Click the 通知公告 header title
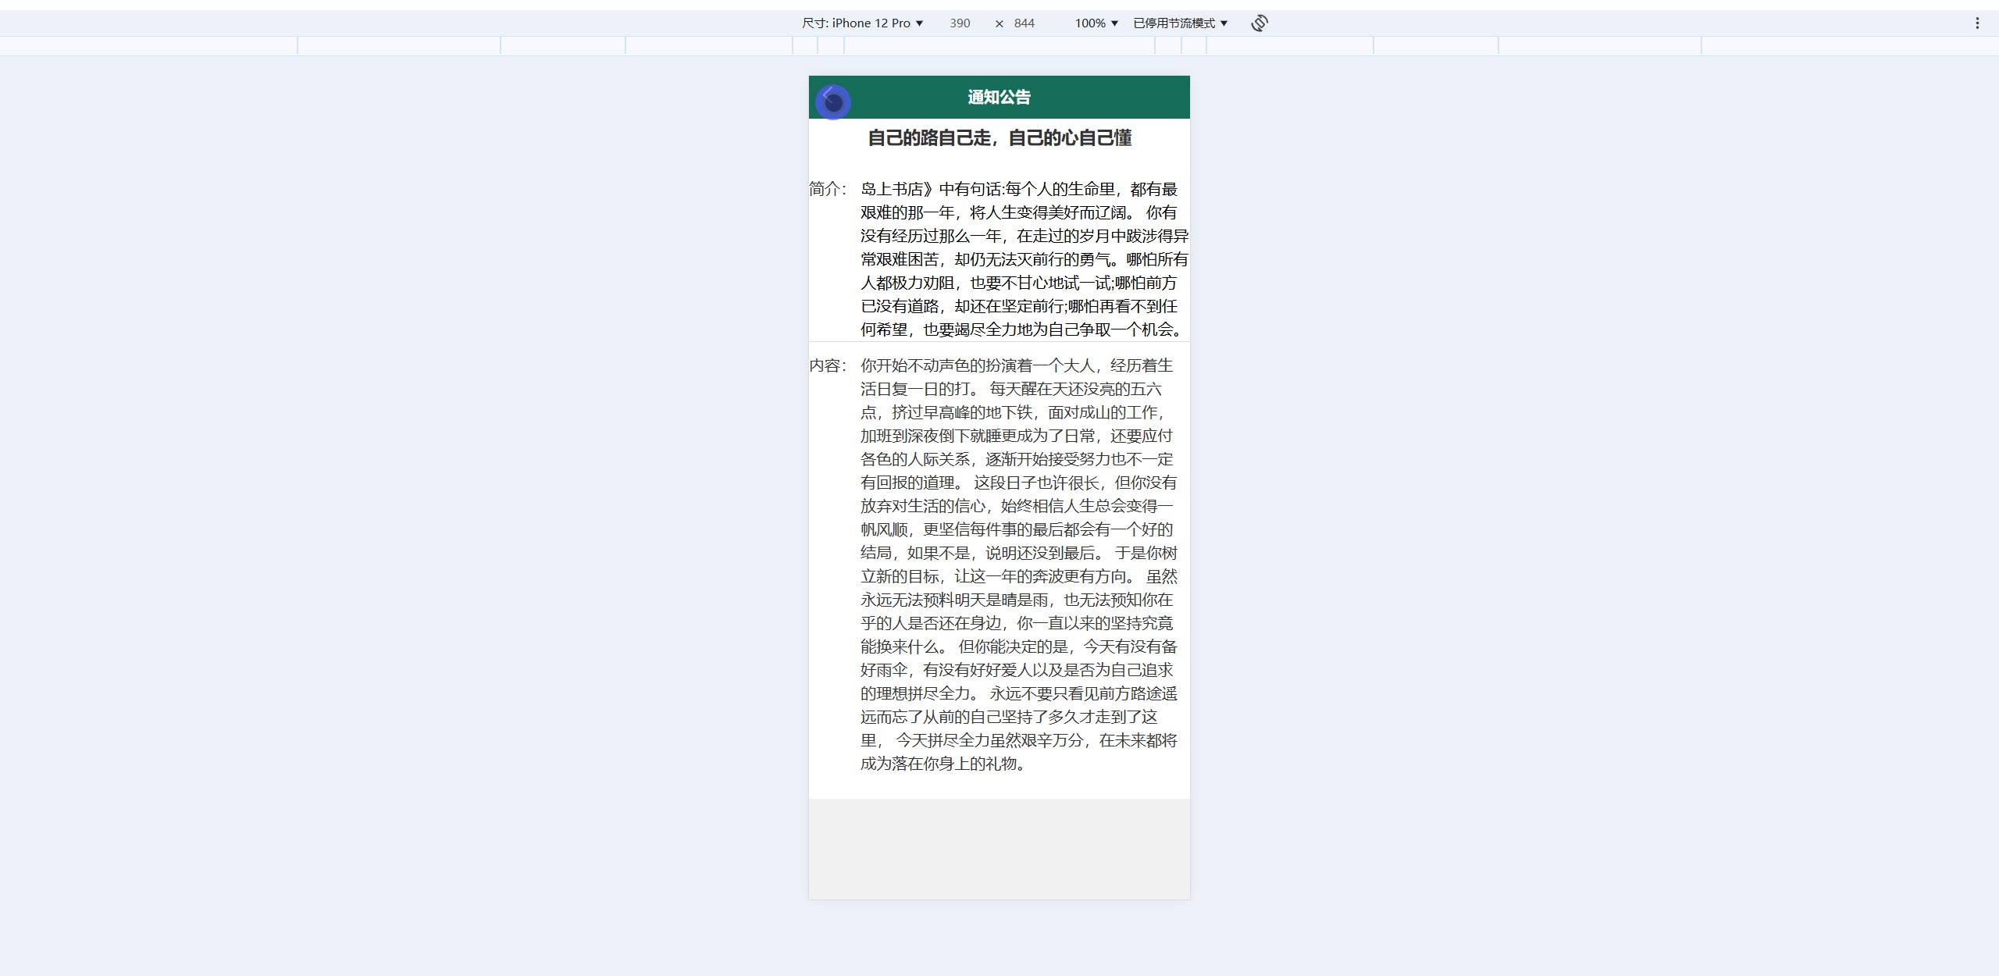Viewport: 1999px width, 976px height. point(999,98)
